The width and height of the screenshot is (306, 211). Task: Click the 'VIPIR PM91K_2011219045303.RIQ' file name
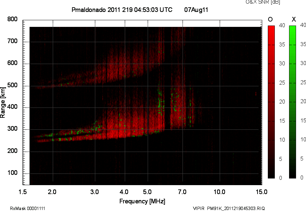(x=229, y=208)
